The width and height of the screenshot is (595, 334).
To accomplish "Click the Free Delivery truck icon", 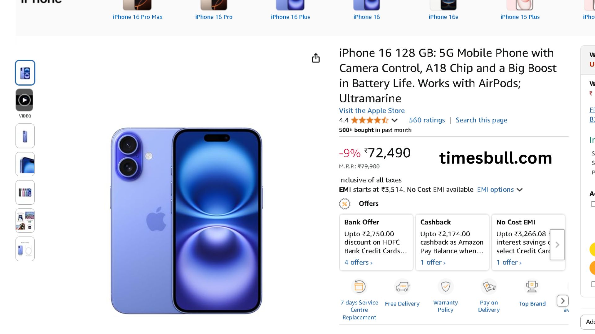I will [402, 287].
